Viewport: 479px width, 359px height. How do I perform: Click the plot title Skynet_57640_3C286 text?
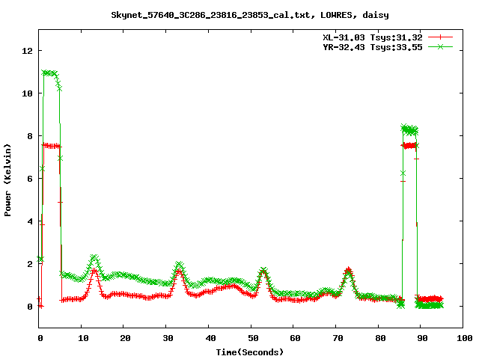pyautogui.click(x=250, y=15)
